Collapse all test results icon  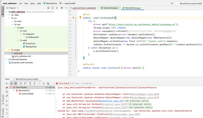coord(35,83)
